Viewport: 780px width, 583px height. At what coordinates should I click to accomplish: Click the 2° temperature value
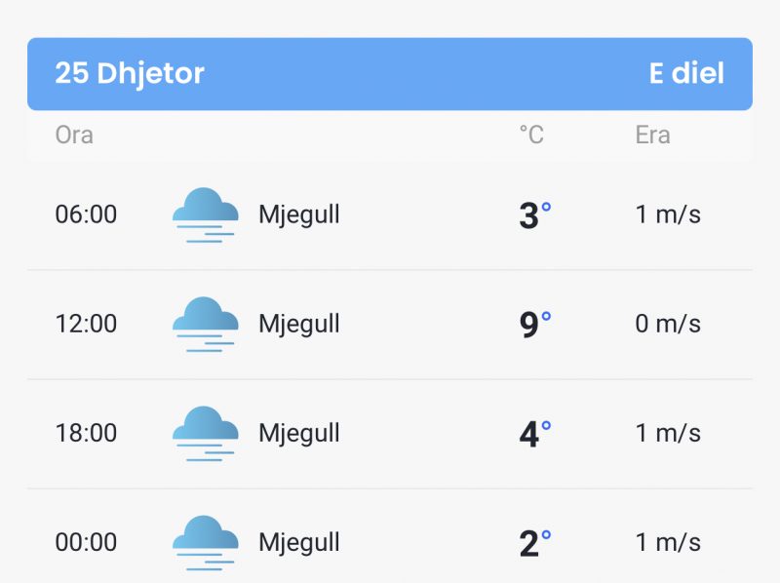(x=534, y=543)
